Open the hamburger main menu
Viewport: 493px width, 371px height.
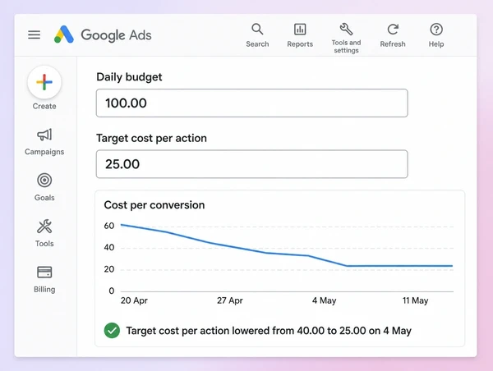(x=34, y=34)
